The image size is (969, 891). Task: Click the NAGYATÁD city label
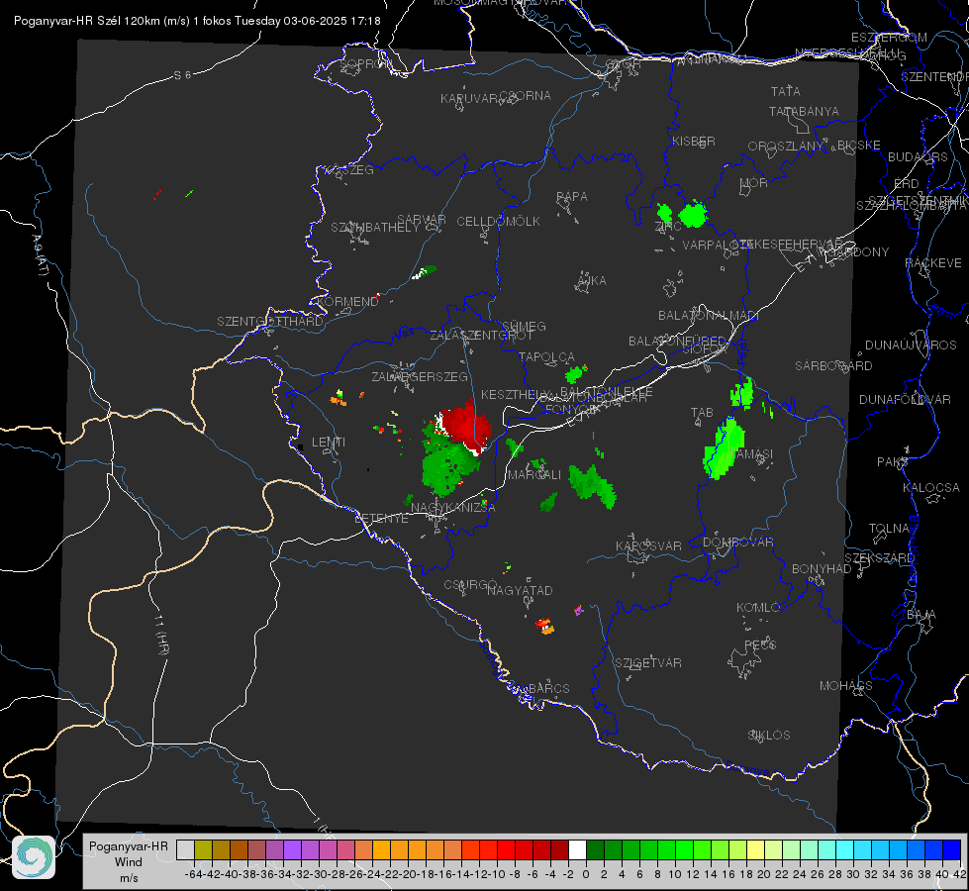click(520, 590)
